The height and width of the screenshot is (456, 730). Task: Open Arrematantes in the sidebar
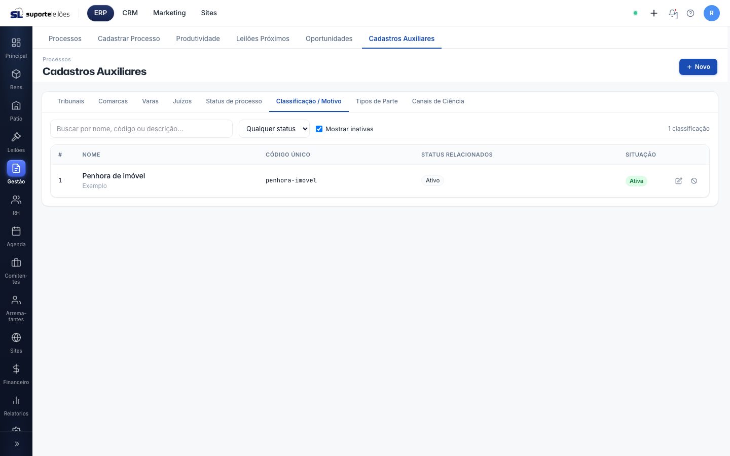coord(16,308)
